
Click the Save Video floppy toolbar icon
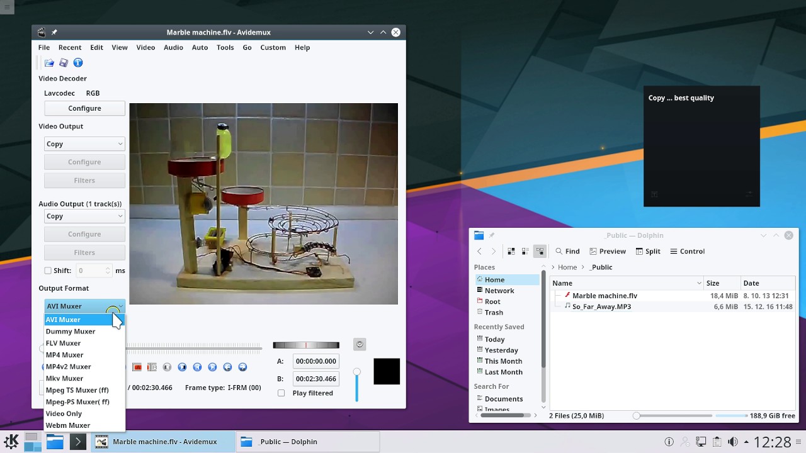pos(64,63)
